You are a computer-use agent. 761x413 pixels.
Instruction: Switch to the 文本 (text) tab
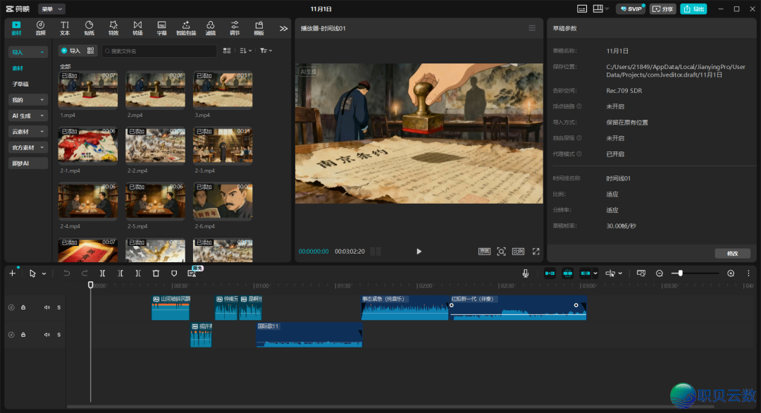[x=65, y=28]
